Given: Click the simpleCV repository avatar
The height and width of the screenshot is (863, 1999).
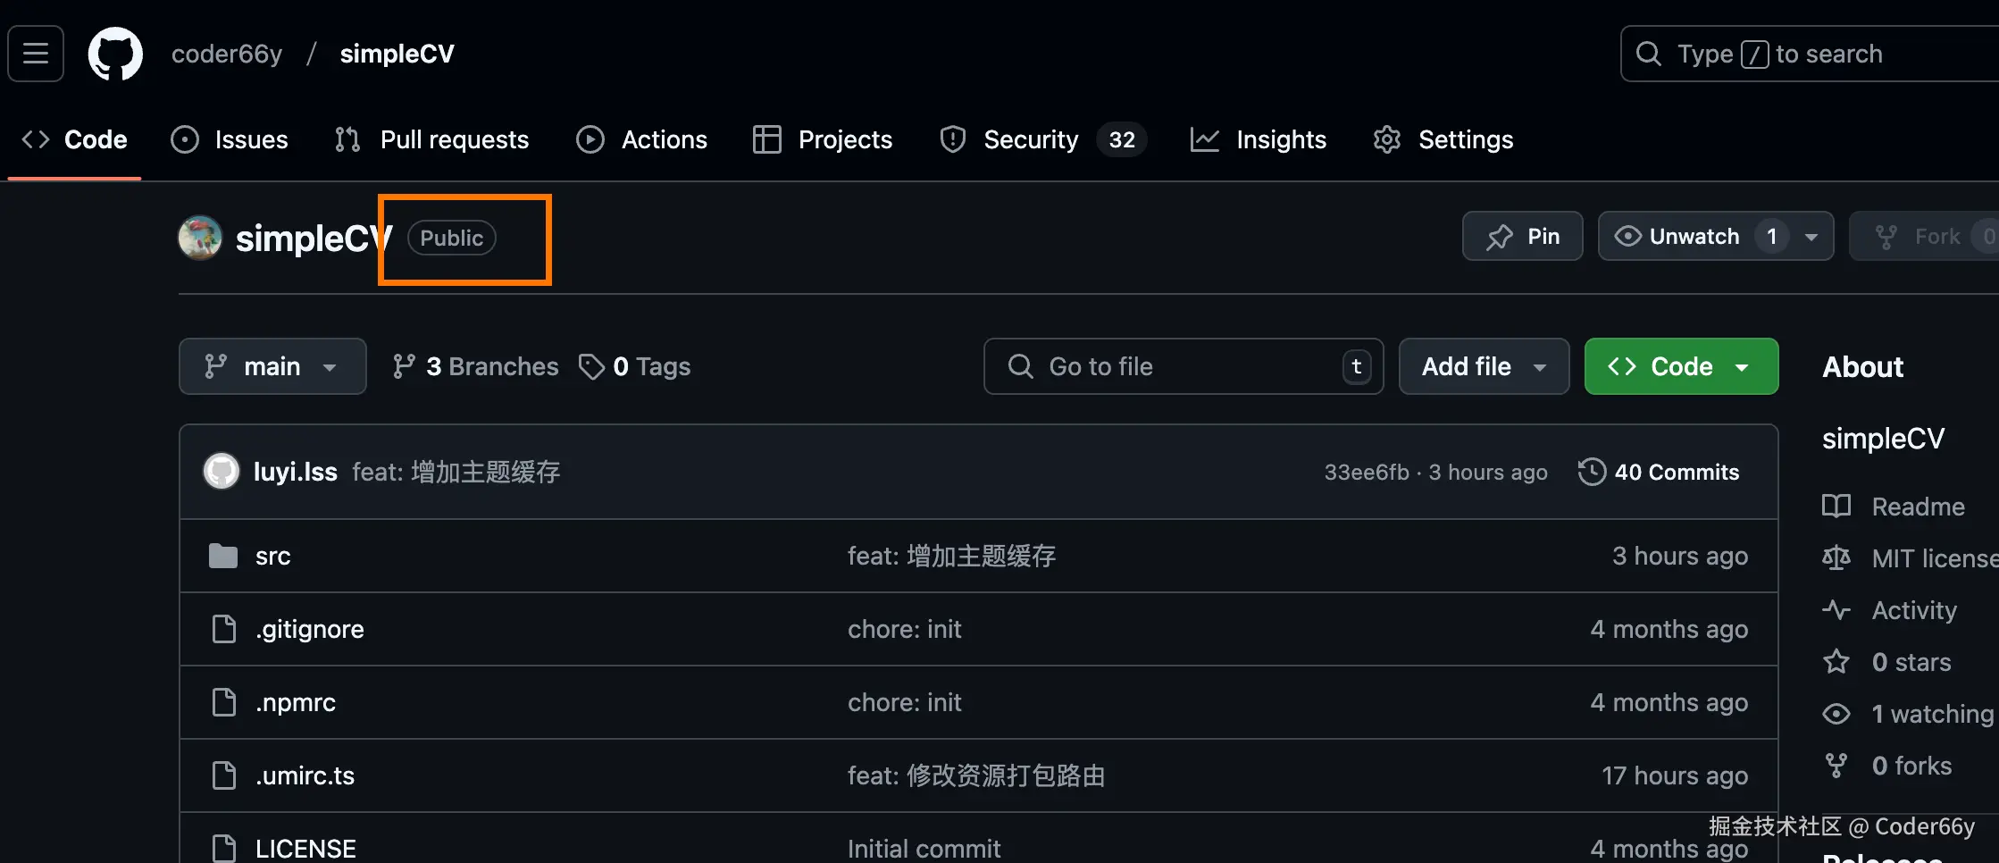Looking at the screenshot, I should click(200, 238).
